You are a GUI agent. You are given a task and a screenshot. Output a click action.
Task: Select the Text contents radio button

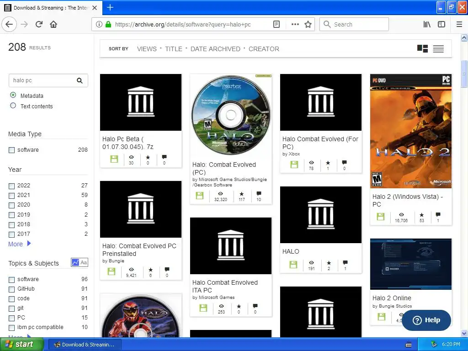[13, 106]
